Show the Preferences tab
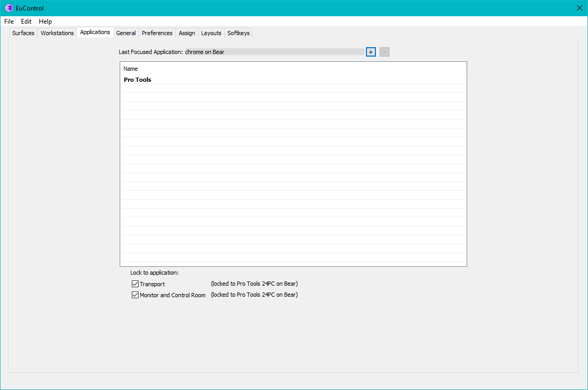 (157, 33)
